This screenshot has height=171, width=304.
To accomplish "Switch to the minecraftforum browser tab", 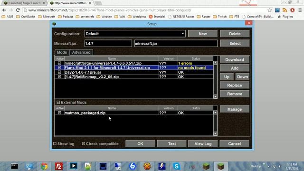I will click(70, 3).
